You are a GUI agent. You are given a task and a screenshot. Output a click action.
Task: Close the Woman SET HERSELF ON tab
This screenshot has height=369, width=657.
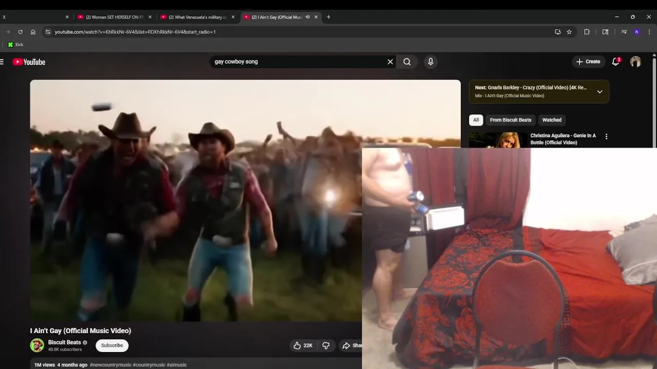click(x=150, y=17)
